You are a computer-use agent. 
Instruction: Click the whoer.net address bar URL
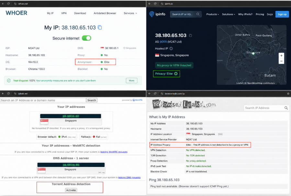(23, 4)
